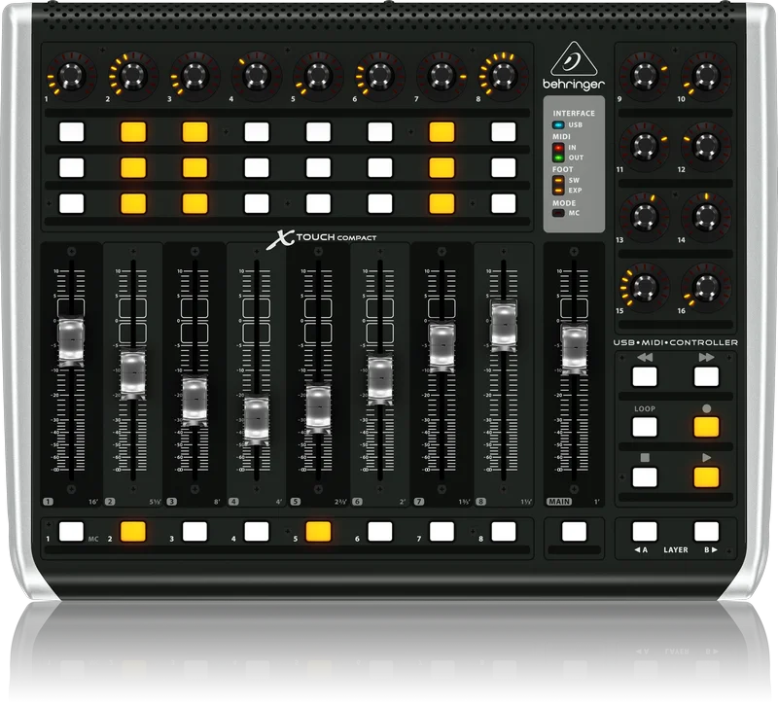The height and width of the screenshot is (704, 778).
Task: Click first-row white button under encoder 8
Action: point(504,132)
